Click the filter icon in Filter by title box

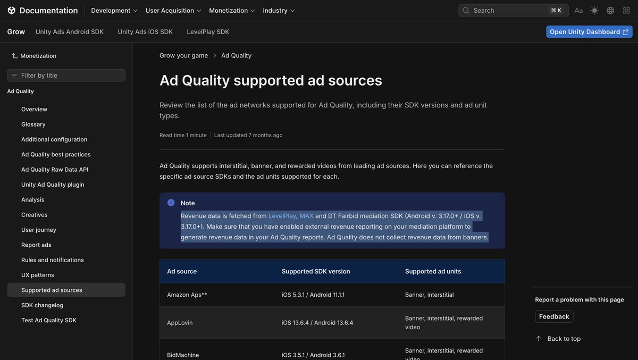coord(14,76)
